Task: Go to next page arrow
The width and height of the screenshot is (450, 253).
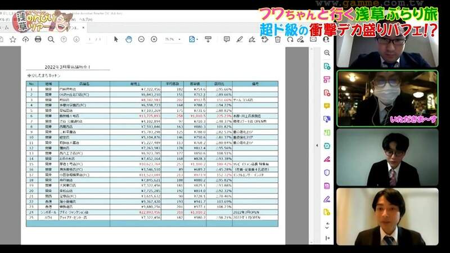Action: coord(76,39)
